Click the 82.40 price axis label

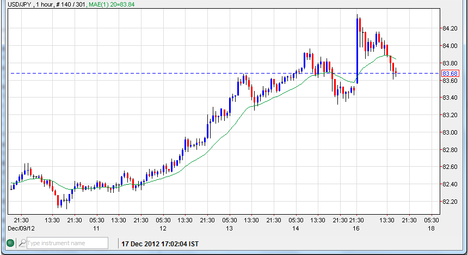click(x=450, y=184)
